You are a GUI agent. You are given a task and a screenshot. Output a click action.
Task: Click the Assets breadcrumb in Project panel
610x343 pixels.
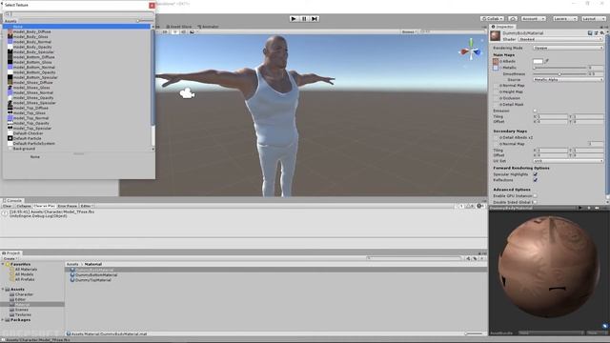pyautogui.click(x=72, y=264)
